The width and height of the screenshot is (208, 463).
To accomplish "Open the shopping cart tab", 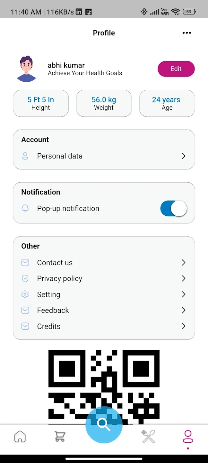I will 60,437.
